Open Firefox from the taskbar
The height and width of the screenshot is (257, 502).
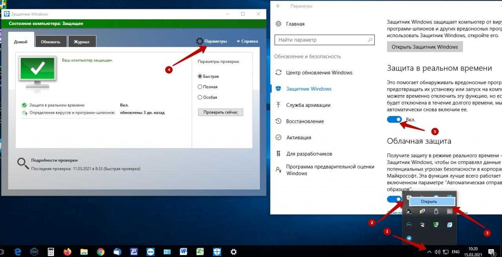click(67, 252)
